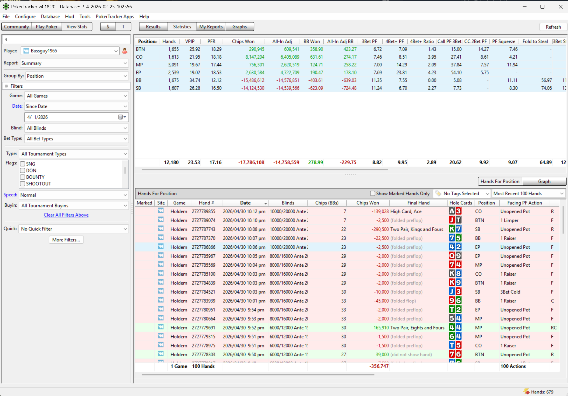
Task: Tick the BOUNTY flag checkbox
Action: [23, 177]
